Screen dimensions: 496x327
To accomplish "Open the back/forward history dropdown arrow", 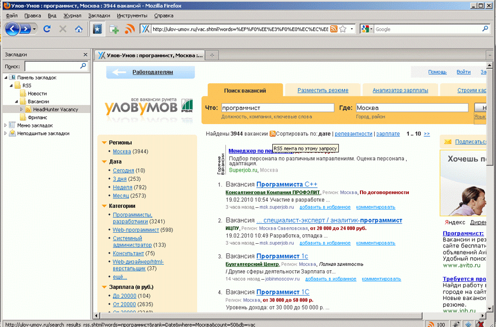I will pyautogui.click(x=34, y=29).
